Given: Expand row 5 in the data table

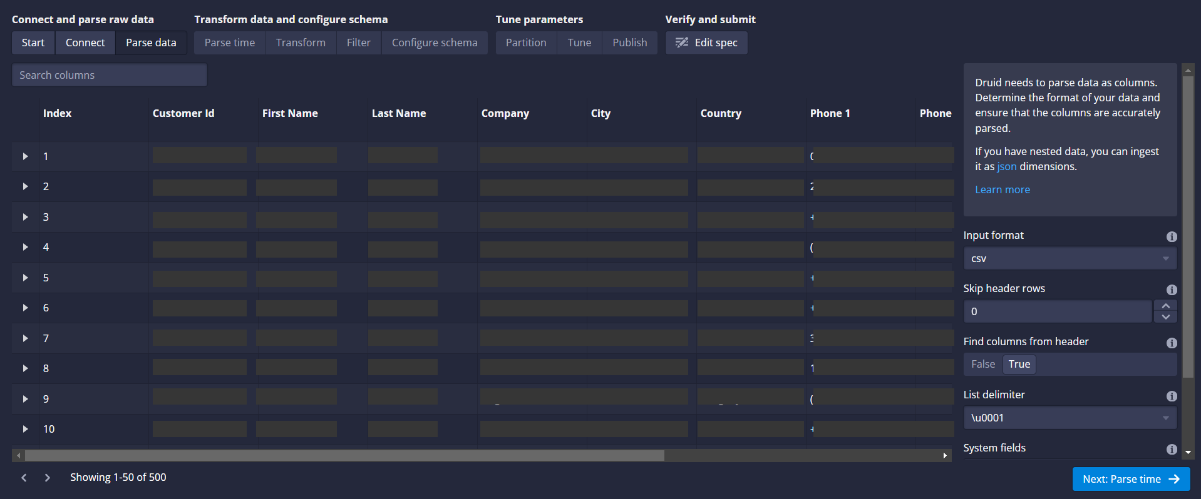Looking at the screenshot, I should point(25,278).
